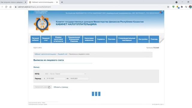
Task: Click the site padlock security icon
Action: (16, 7)
